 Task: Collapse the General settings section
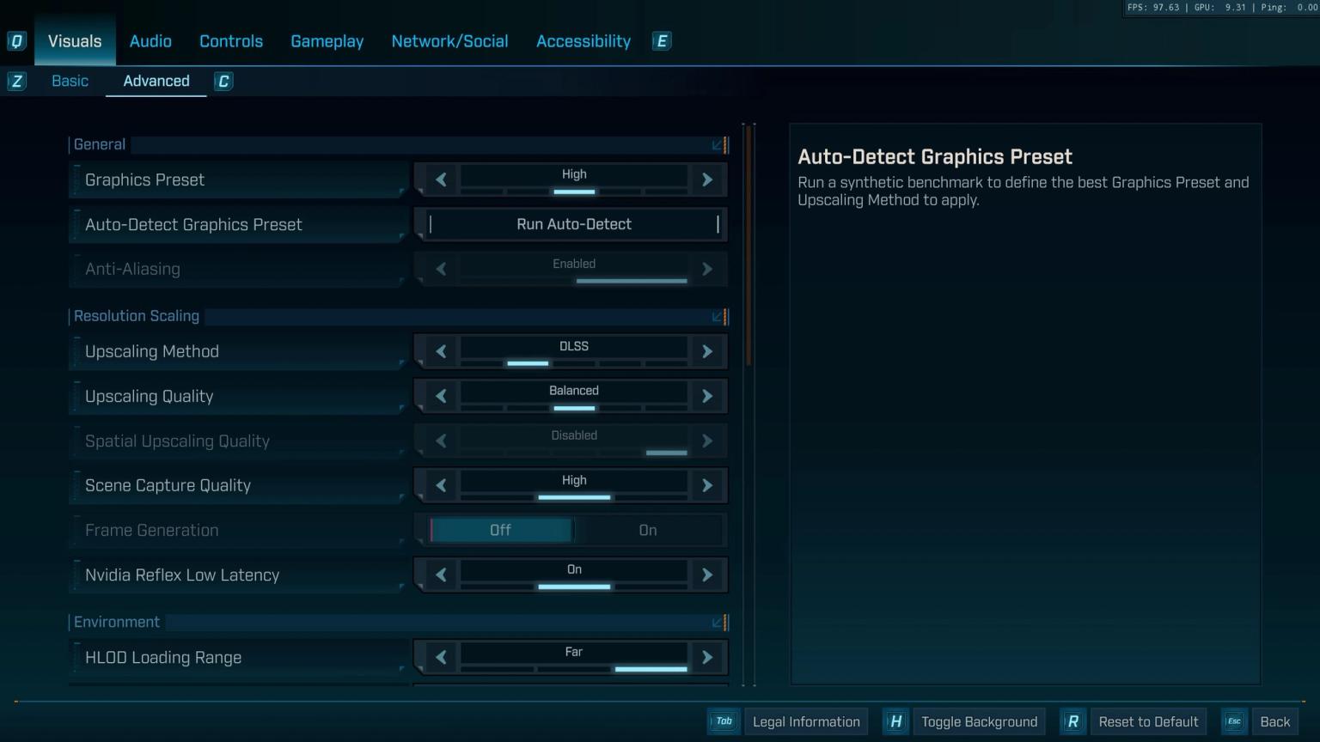(718, 145)
